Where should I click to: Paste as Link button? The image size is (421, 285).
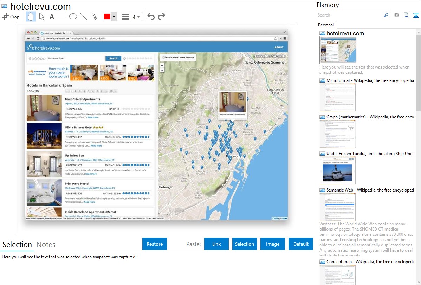tap(216, 244)
